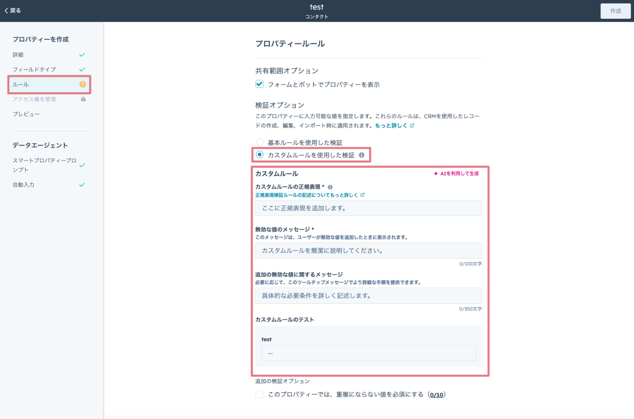Open スマートプロパティープロンプト sidebar item
The height and width of the screenshot is (419, 634).
pos(44,165)
